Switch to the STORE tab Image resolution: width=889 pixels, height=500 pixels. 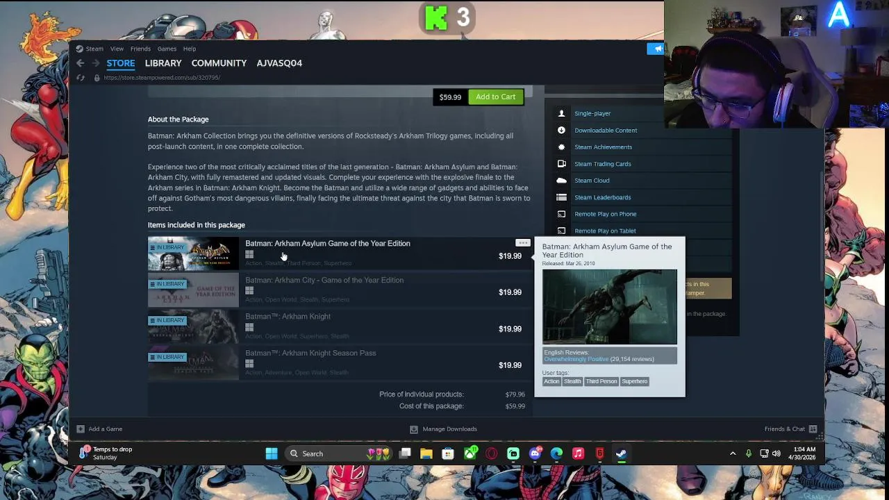point(121,63)
